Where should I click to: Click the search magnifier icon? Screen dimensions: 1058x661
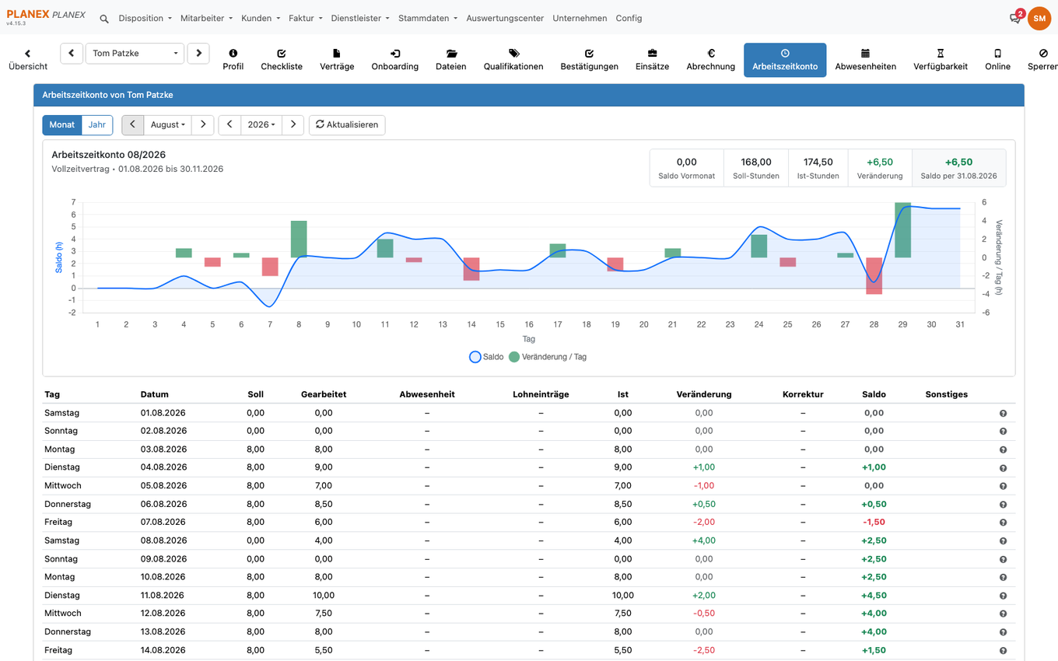pos(104,19)
